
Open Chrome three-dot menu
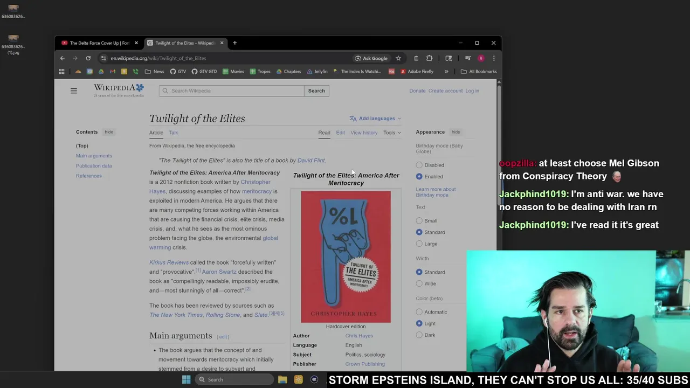(x=494, y=58)
